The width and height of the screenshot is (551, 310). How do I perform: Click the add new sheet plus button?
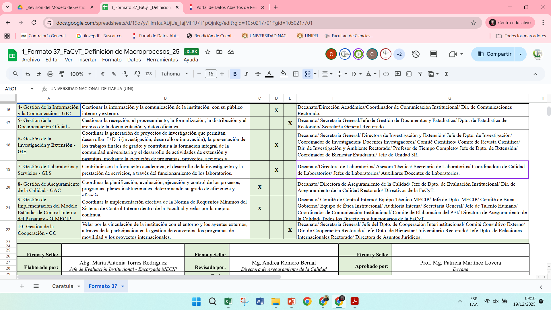(x=22, y=286)
